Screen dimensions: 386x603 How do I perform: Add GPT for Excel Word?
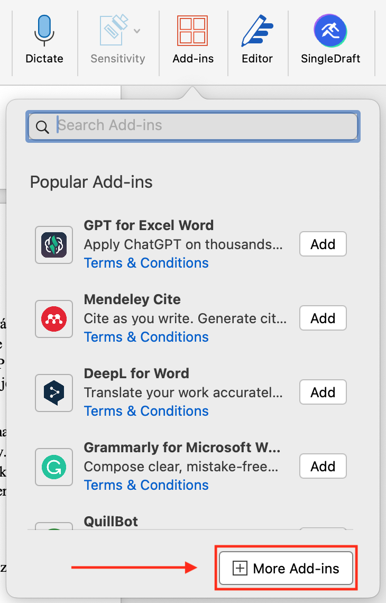tap(323, 244)
